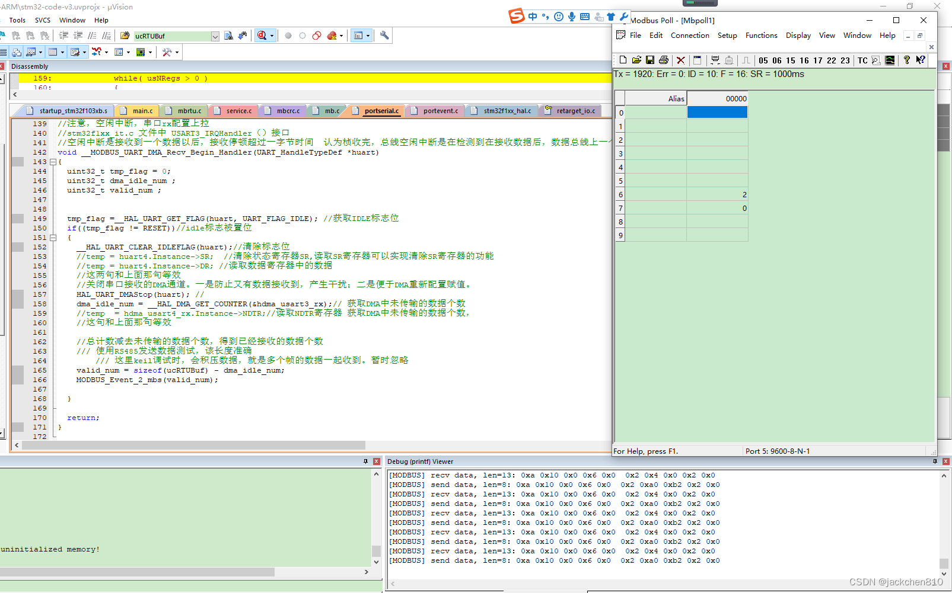Viewport: 952px width, 593px height.
Task: Select the TC test center icon in Modbus Poll
Action: (x=862, y=60)
